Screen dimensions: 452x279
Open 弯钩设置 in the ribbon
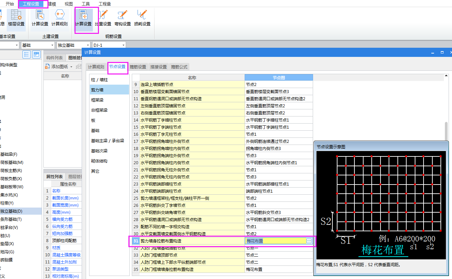[123, 18]
